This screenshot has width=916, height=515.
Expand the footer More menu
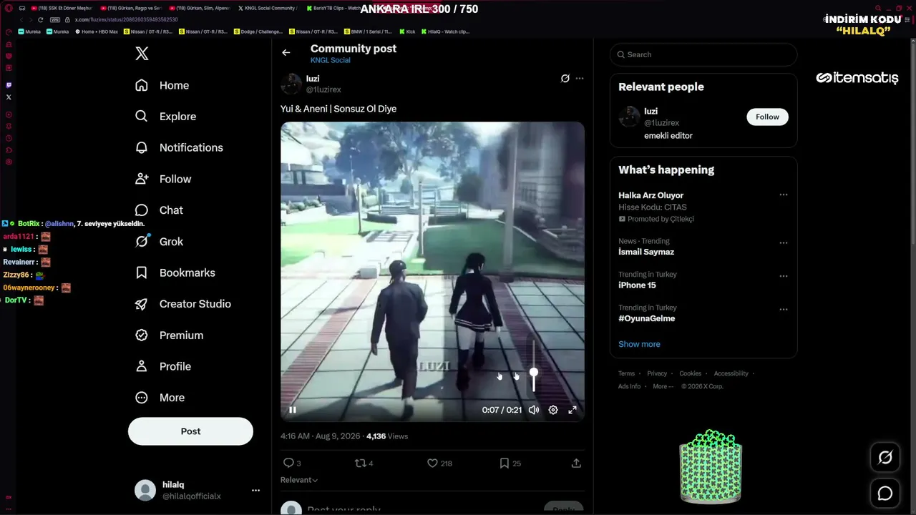pos(663,386)
